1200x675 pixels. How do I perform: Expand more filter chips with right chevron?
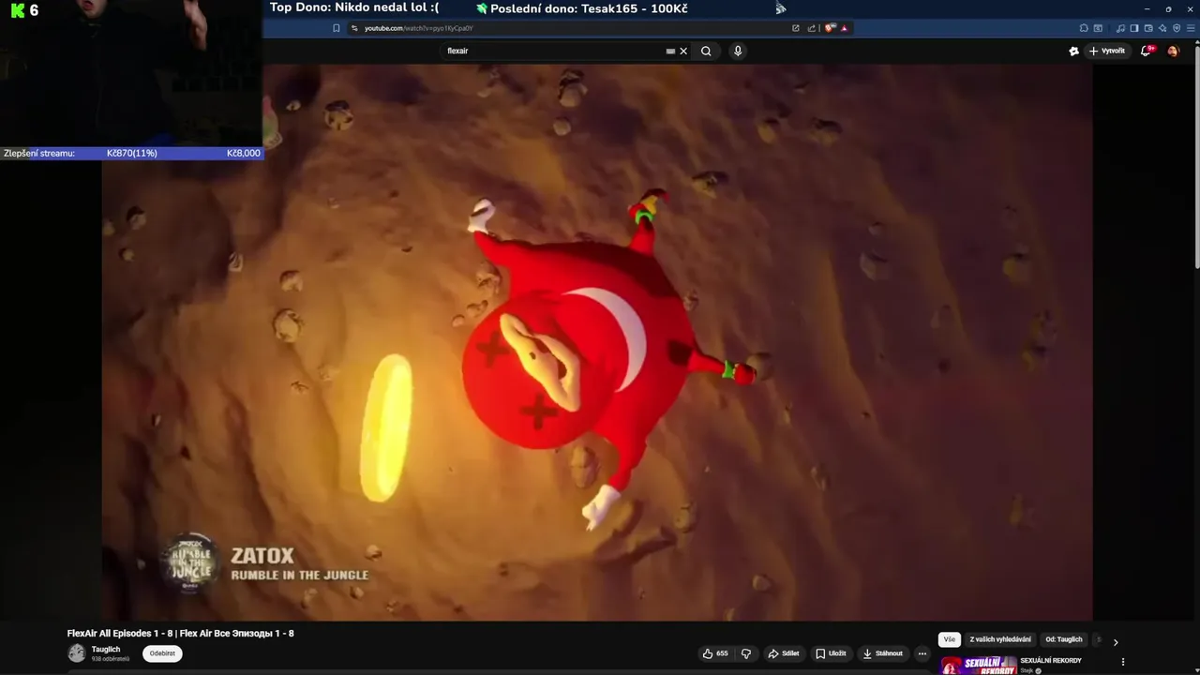pos(1116,642)
